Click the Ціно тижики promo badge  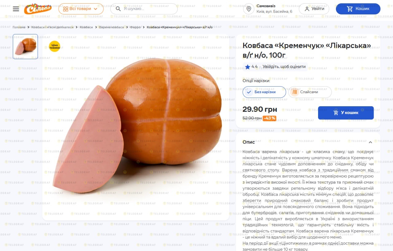click(55, 46)
